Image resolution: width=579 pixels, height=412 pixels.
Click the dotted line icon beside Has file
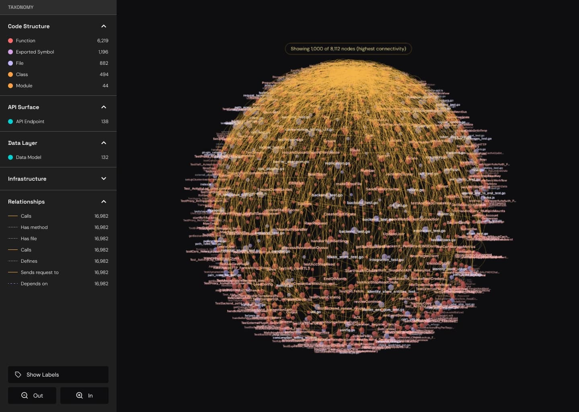coord(13,239)
